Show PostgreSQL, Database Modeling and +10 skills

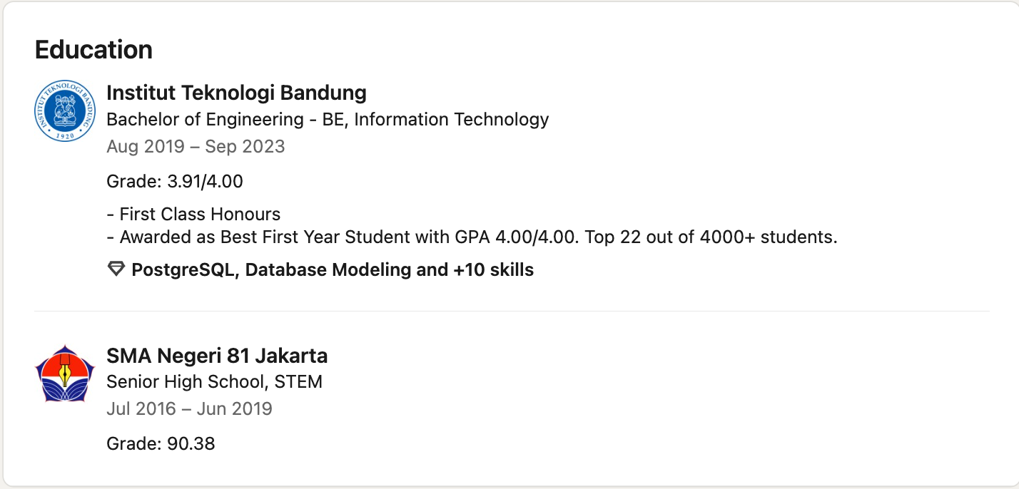320,269
